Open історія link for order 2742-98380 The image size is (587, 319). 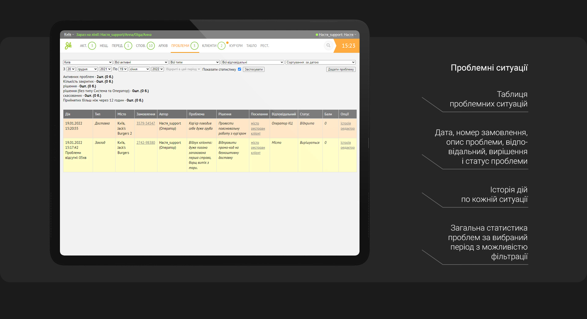click(x=346, y=143)
